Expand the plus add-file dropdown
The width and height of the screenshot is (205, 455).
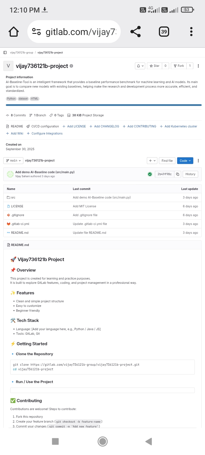[x=152, y=161]
